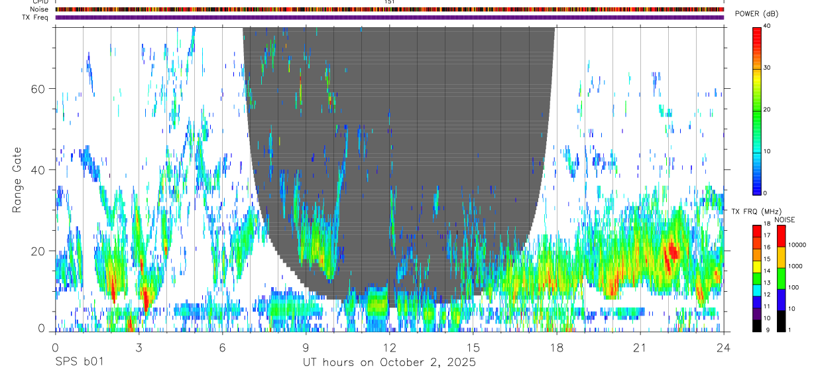Click the x-axis title with October 2, 2025
The height and width of the screenshot is (376, 814).
389,362
